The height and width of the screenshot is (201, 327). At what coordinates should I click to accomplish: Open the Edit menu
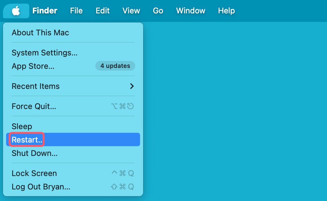pos(102,11)
